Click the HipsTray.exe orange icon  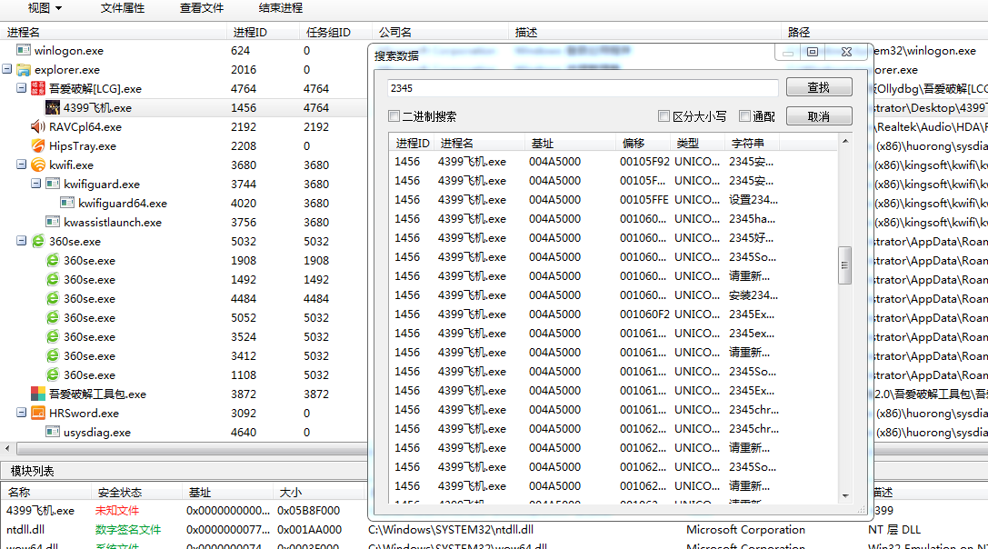click(38, 145)
